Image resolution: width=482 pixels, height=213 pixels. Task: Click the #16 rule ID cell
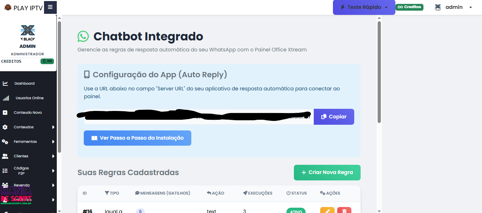[x=87, y=211]
